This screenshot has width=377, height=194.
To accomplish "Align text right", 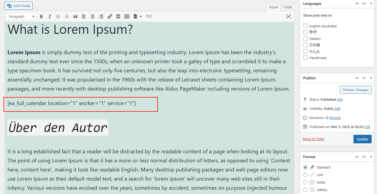I will pyautogui.click(x=101, y=17).
